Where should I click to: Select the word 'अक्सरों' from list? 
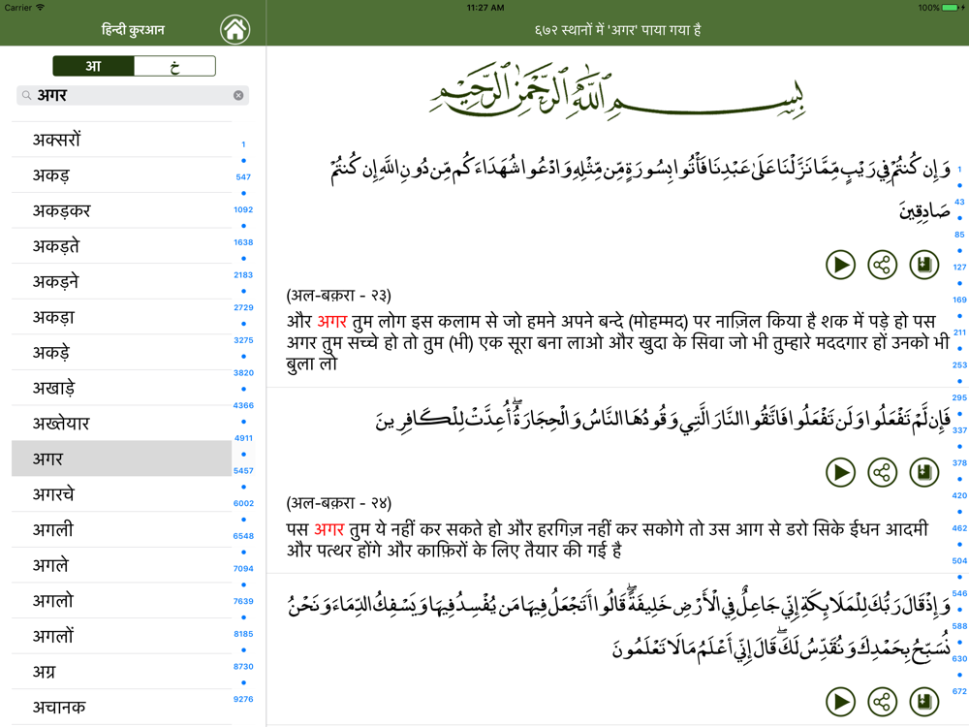(x=121, y=140)
